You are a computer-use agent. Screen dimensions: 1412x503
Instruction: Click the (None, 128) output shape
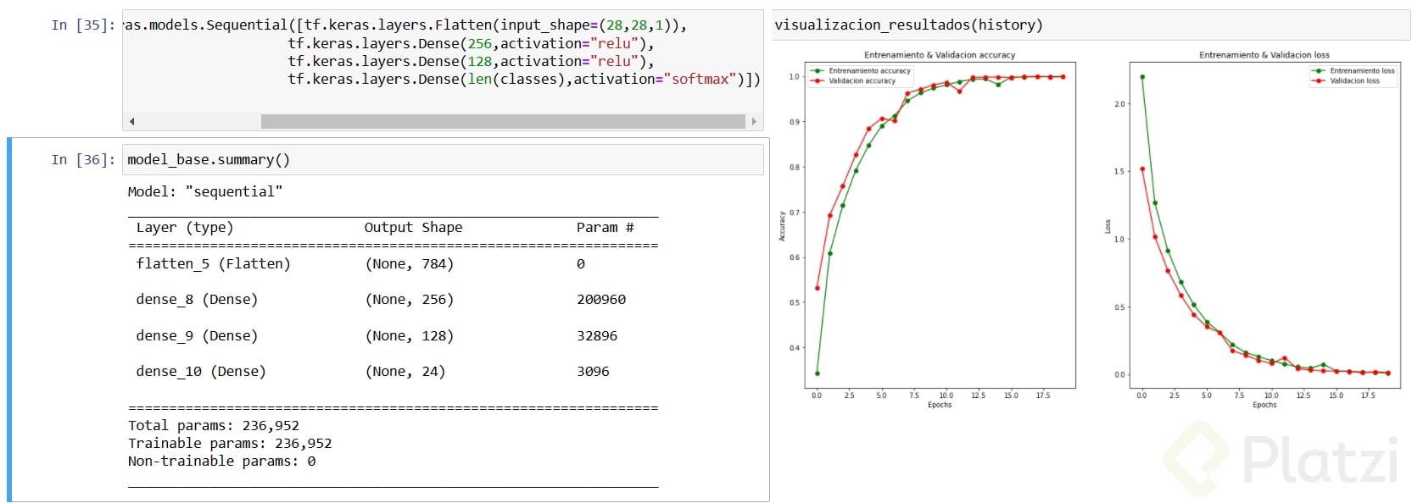click(x=410, y=335)
